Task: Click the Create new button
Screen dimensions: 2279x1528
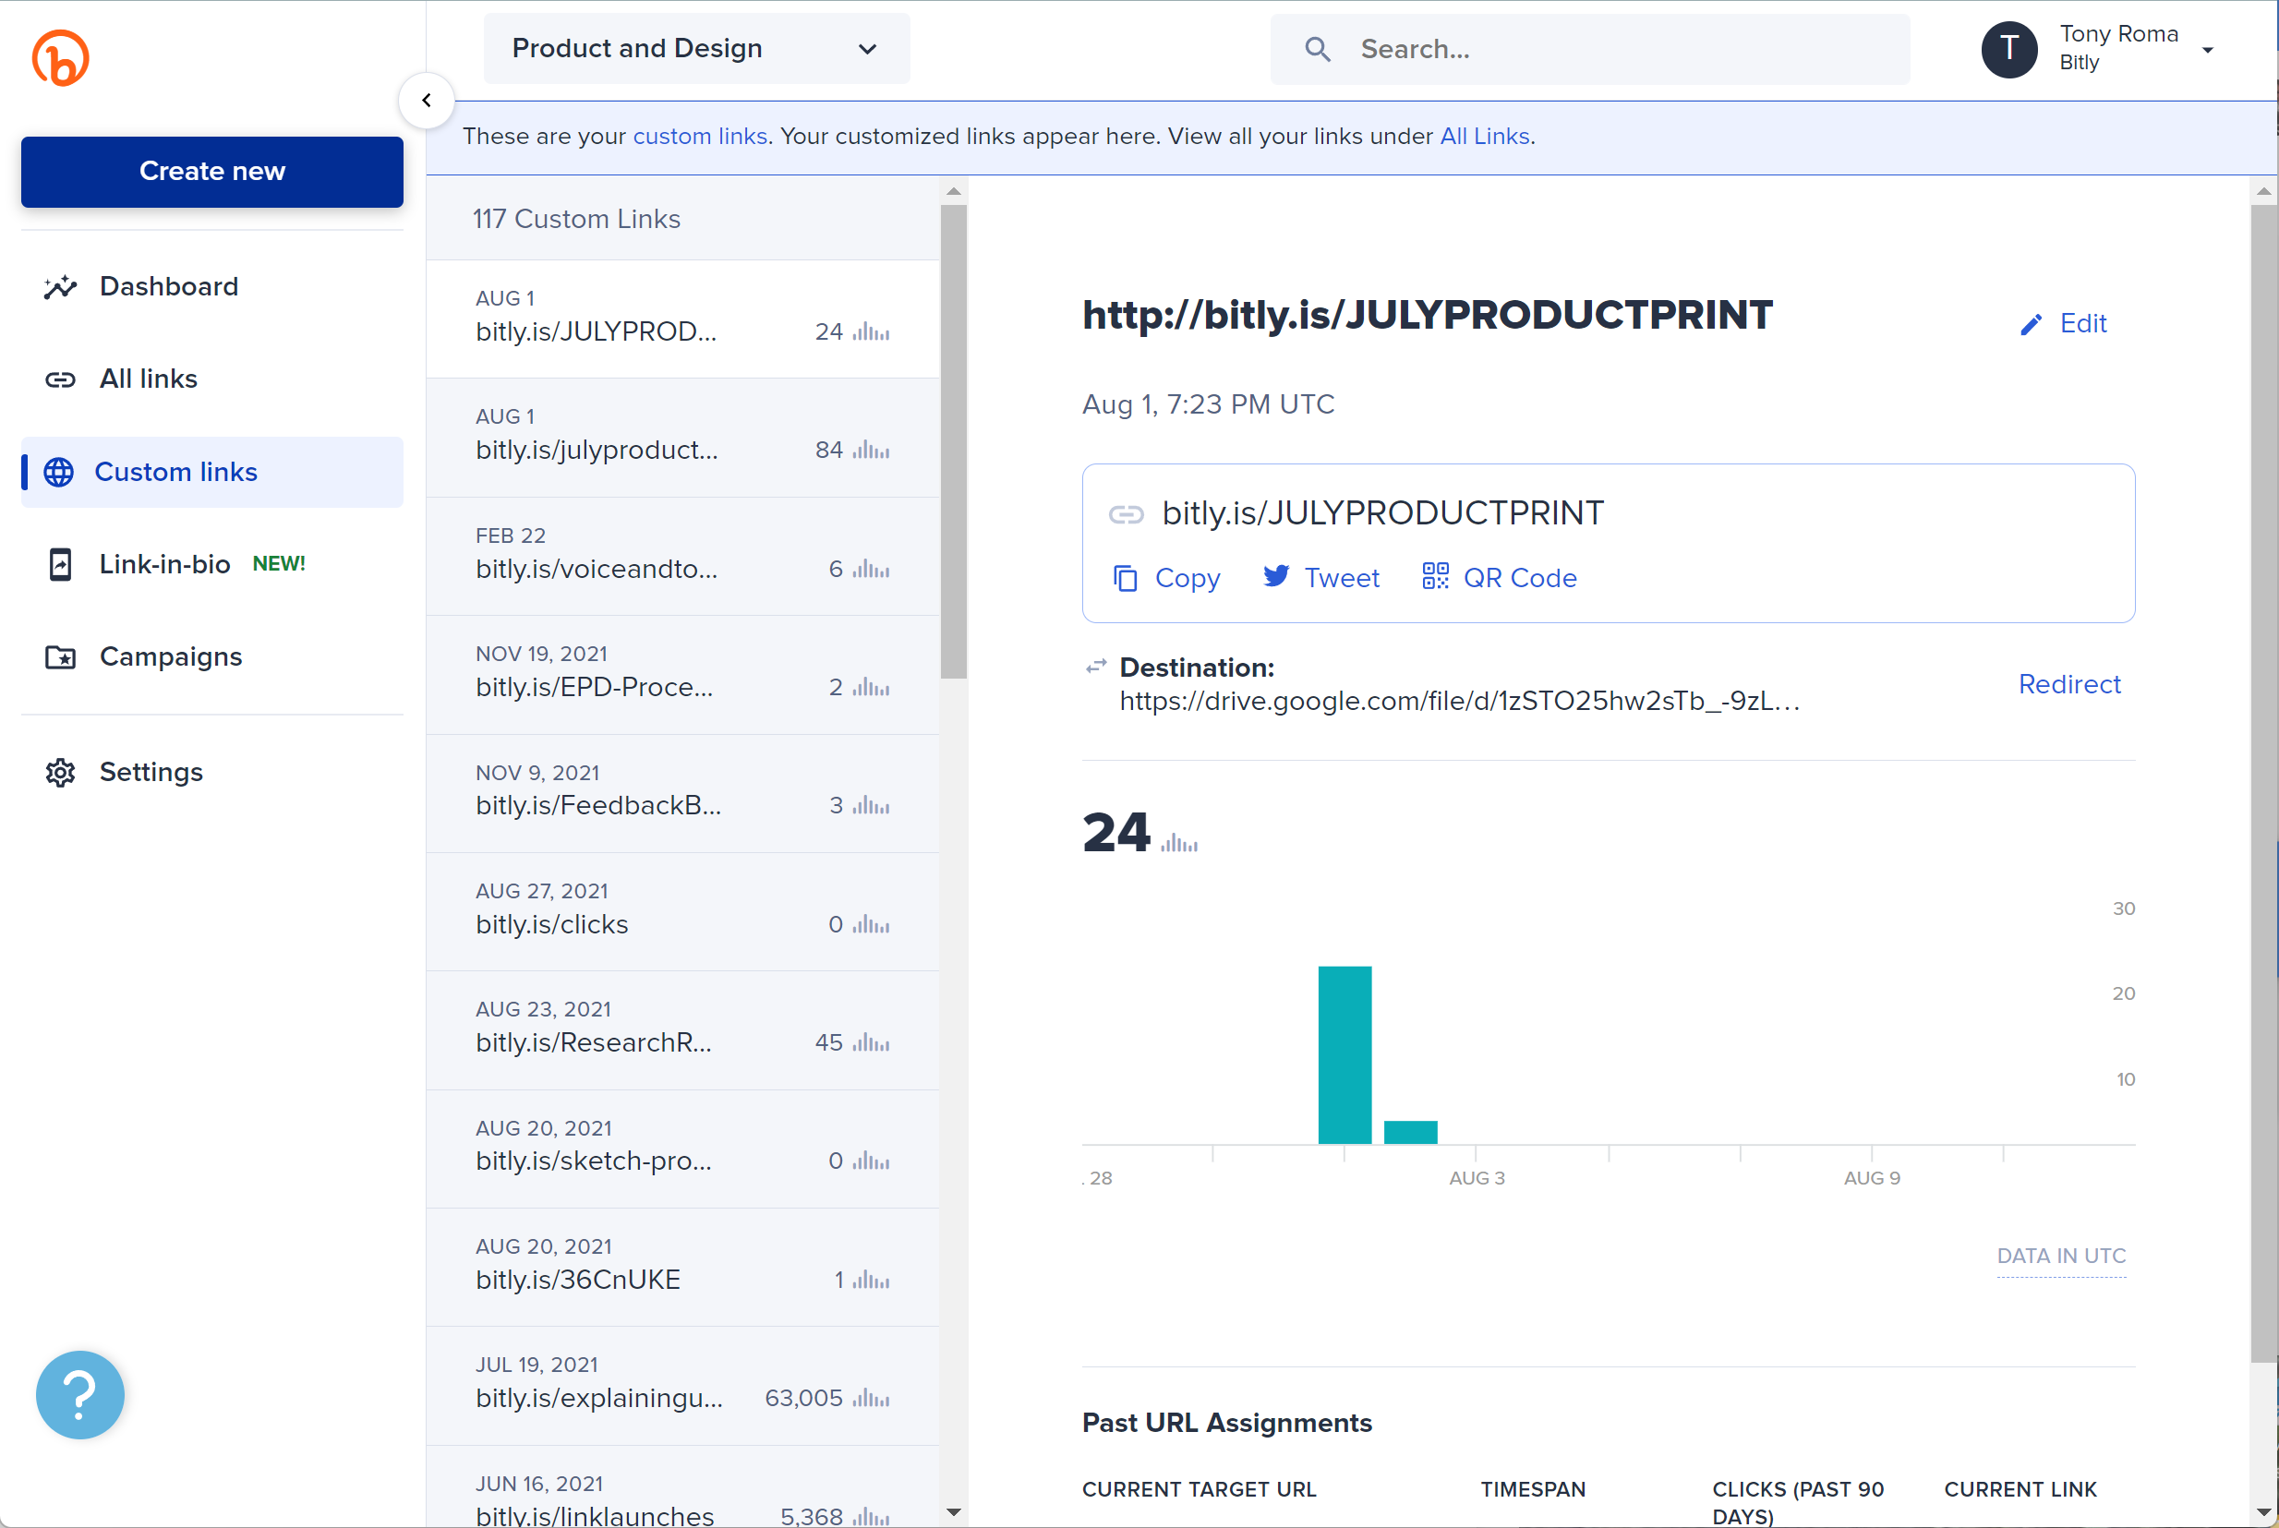Action: coord(211,172)
